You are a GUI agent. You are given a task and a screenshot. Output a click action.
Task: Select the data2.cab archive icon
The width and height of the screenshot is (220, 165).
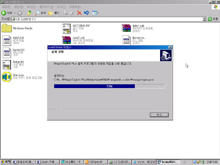67,40
